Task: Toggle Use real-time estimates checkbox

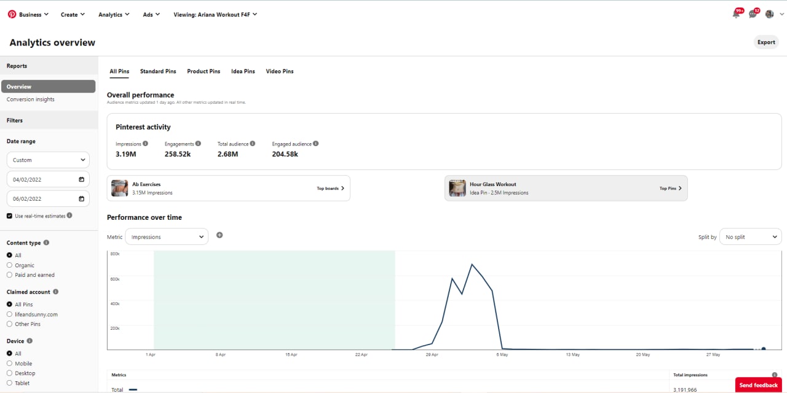Action: click(x=9, y=216)
